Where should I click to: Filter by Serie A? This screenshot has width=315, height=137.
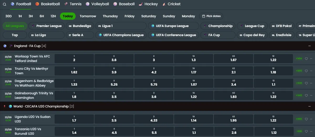coord(80,35)
